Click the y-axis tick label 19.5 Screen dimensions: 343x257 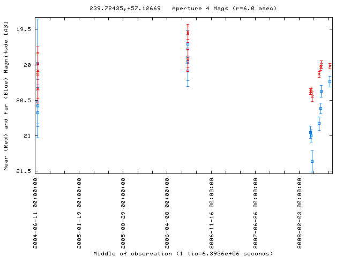click(x=24, y=29)
